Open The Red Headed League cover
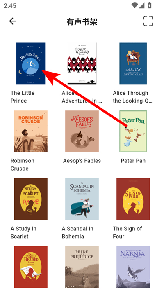 pos(31,267)
